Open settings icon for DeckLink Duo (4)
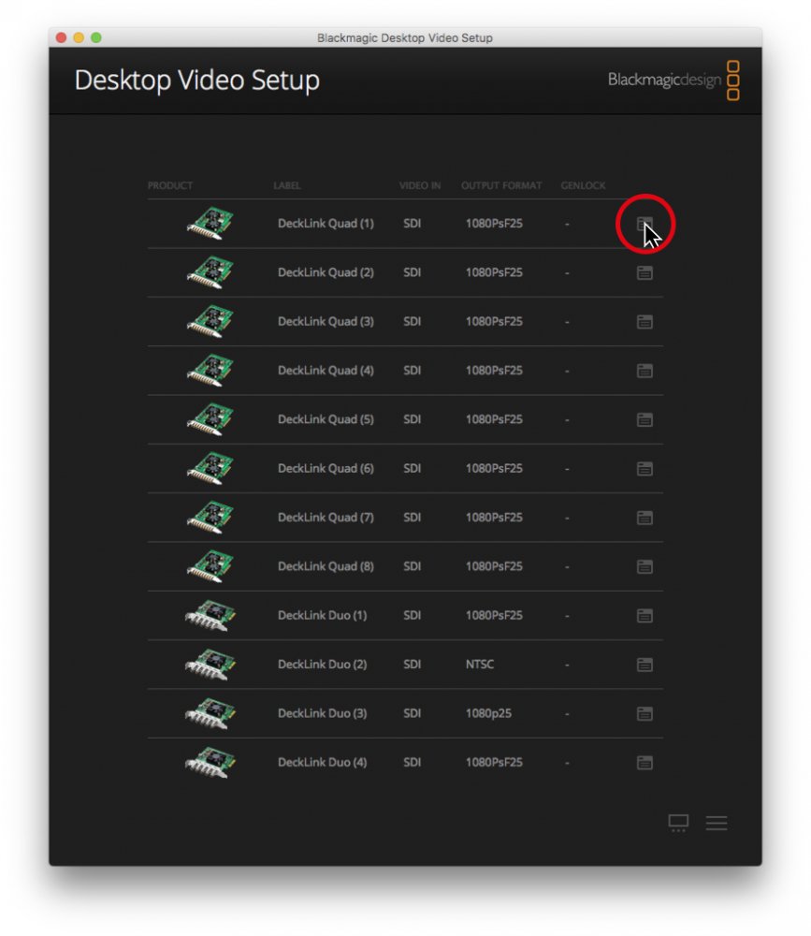This screenshot has height=936, width=811. 644,762
